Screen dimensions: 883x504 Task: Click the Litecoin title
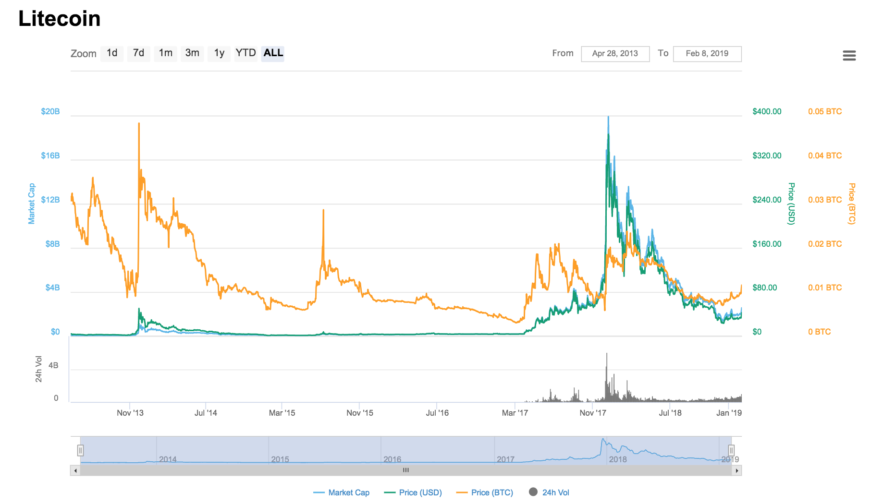point(60,19)
